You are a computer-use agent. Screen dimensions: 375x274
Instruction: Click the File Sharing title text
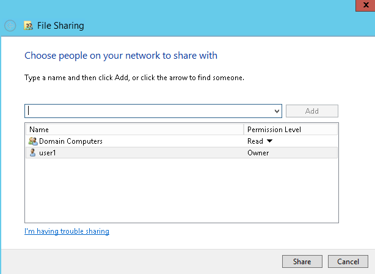pos(60,26)
